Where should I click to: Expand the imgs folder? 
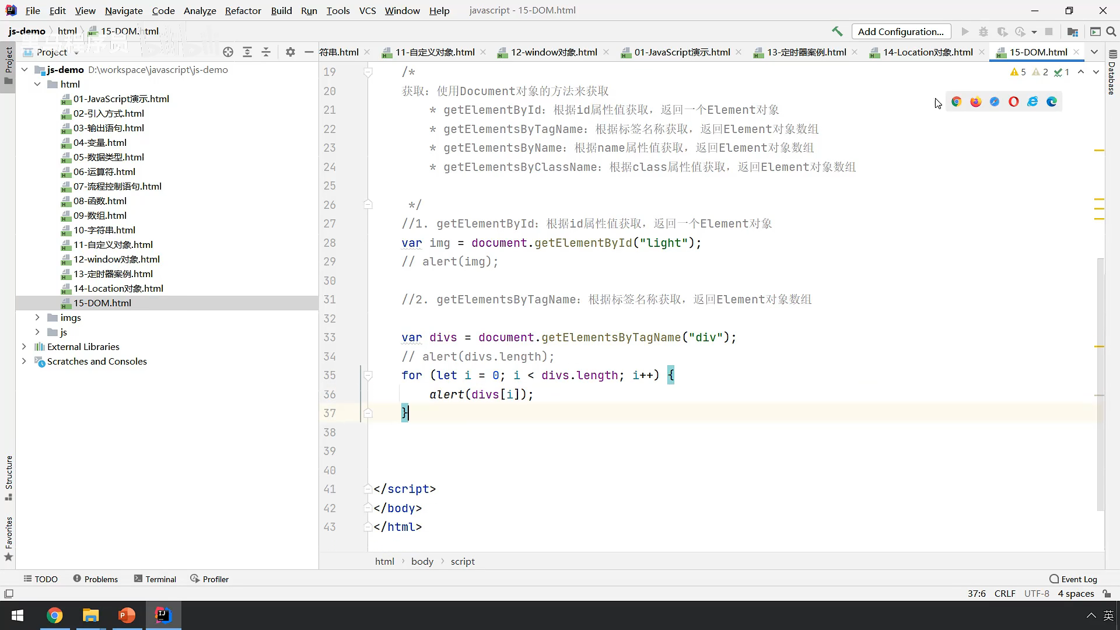[37, 317]
